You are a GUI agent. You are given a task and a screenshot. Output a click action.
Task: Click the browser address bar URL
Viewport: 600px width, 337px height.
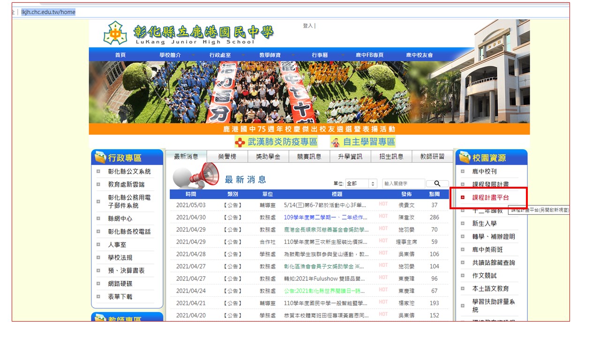click(x=48, y=12)
